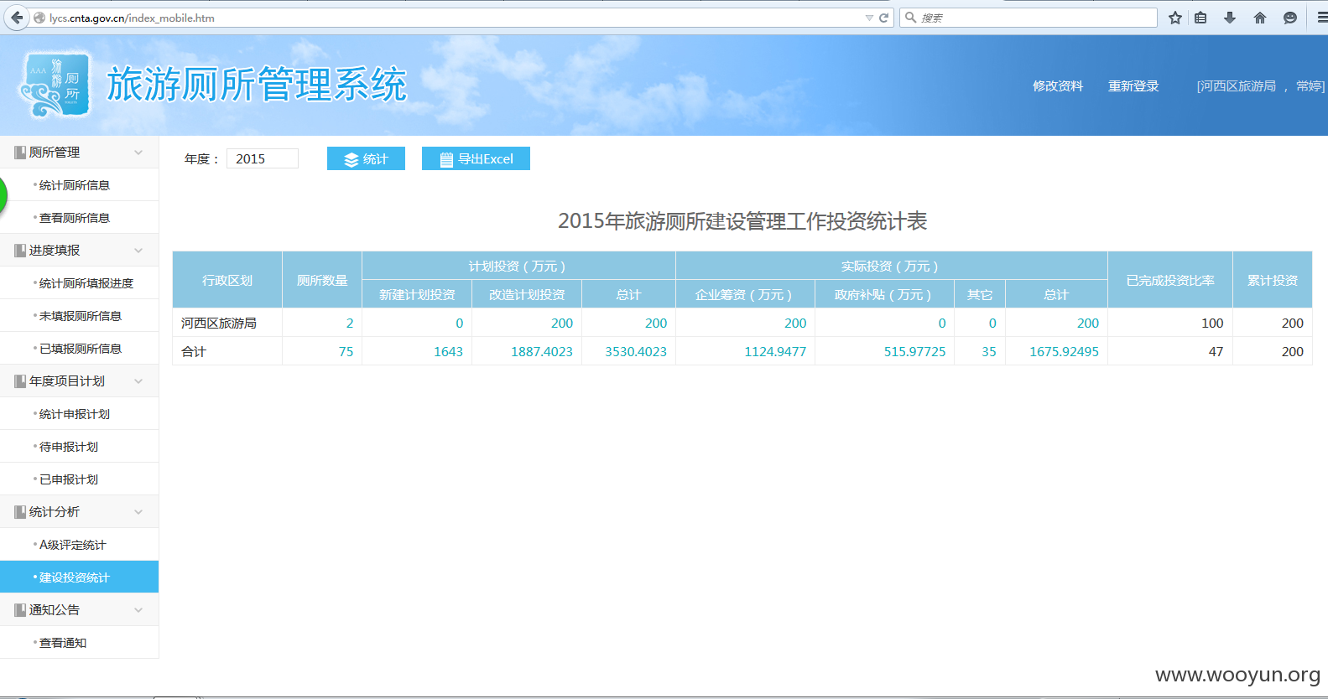Click the 统计分析 book icon
Viewport: 1328px width, 699px height.
20,512
